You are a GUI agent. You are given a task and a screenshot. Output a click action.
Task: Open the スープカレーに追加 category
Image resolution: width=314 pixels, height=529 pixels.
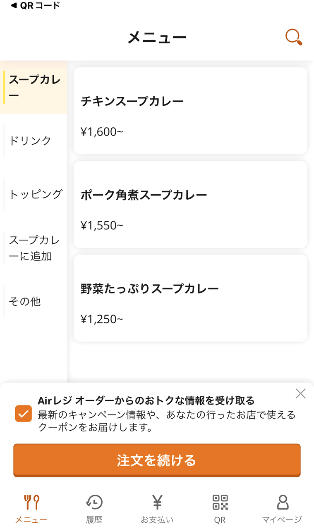[x=34, y=248]
